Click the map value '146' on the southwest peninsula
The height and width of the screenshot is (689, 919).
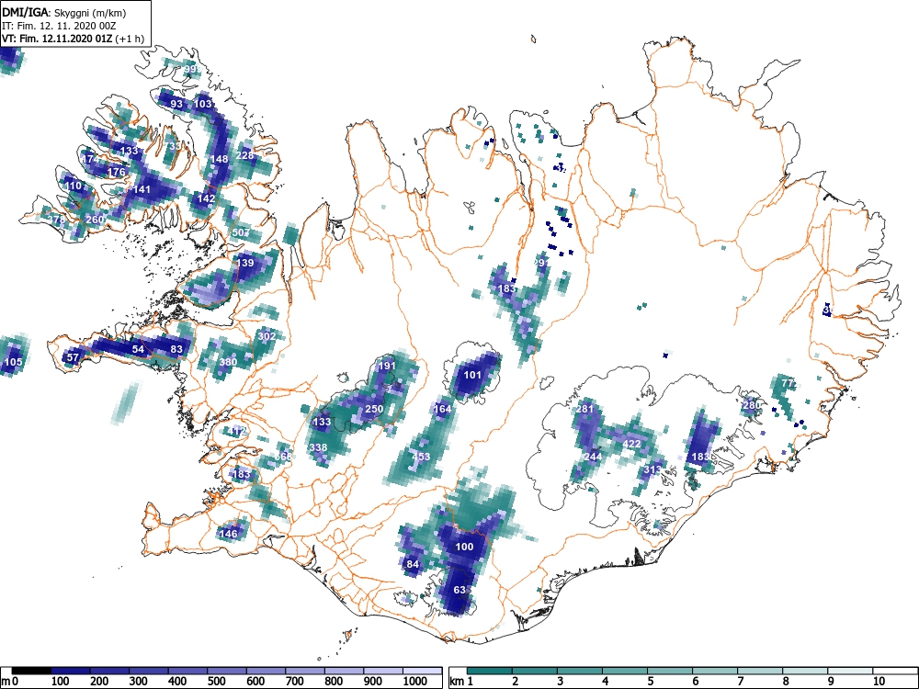click(228, 533)
